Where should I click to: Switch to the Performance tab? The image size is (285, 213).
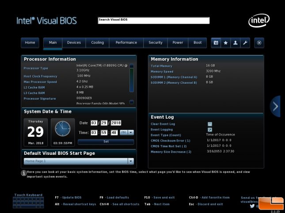coord(126,43)
